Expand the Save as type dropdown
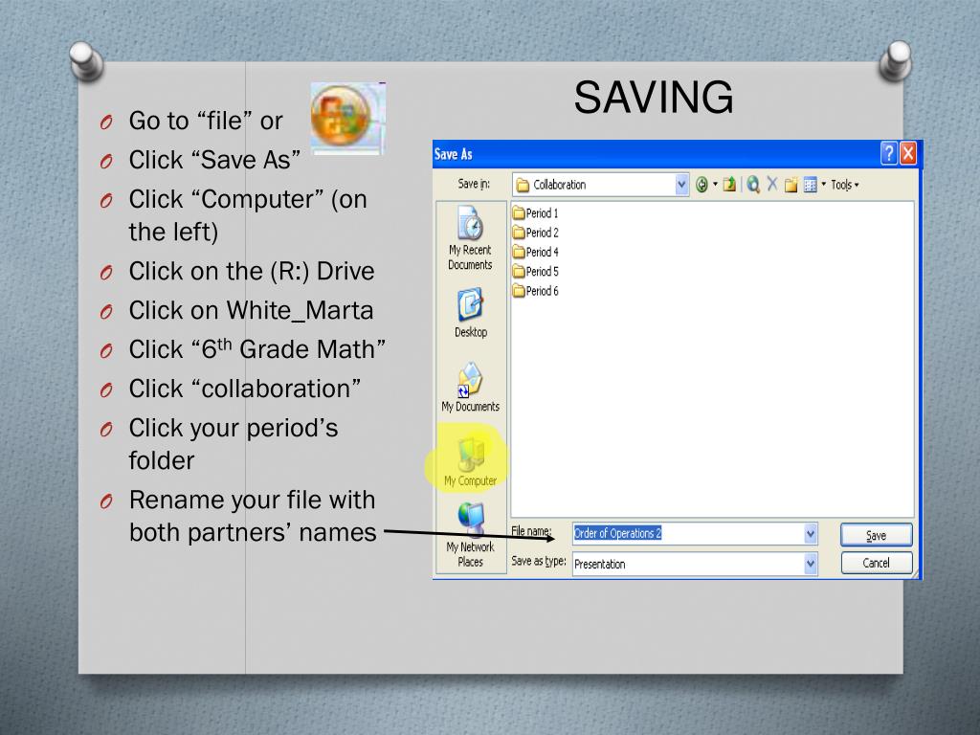This screenshot has height=735, width=980. coord(811,564)
